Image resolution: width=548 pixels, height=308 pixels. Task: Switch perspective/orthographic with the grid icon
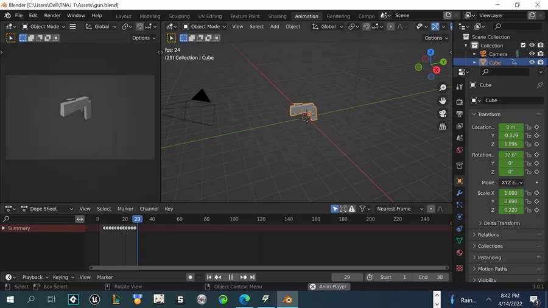click(443, 127)
